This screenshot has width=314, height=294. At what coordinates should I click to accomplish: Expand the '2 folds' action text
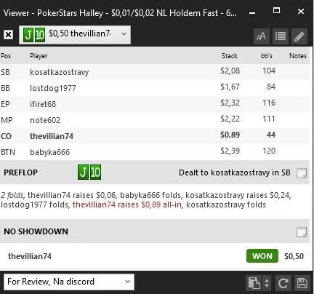pyautogui.click(x=12, y=195)
